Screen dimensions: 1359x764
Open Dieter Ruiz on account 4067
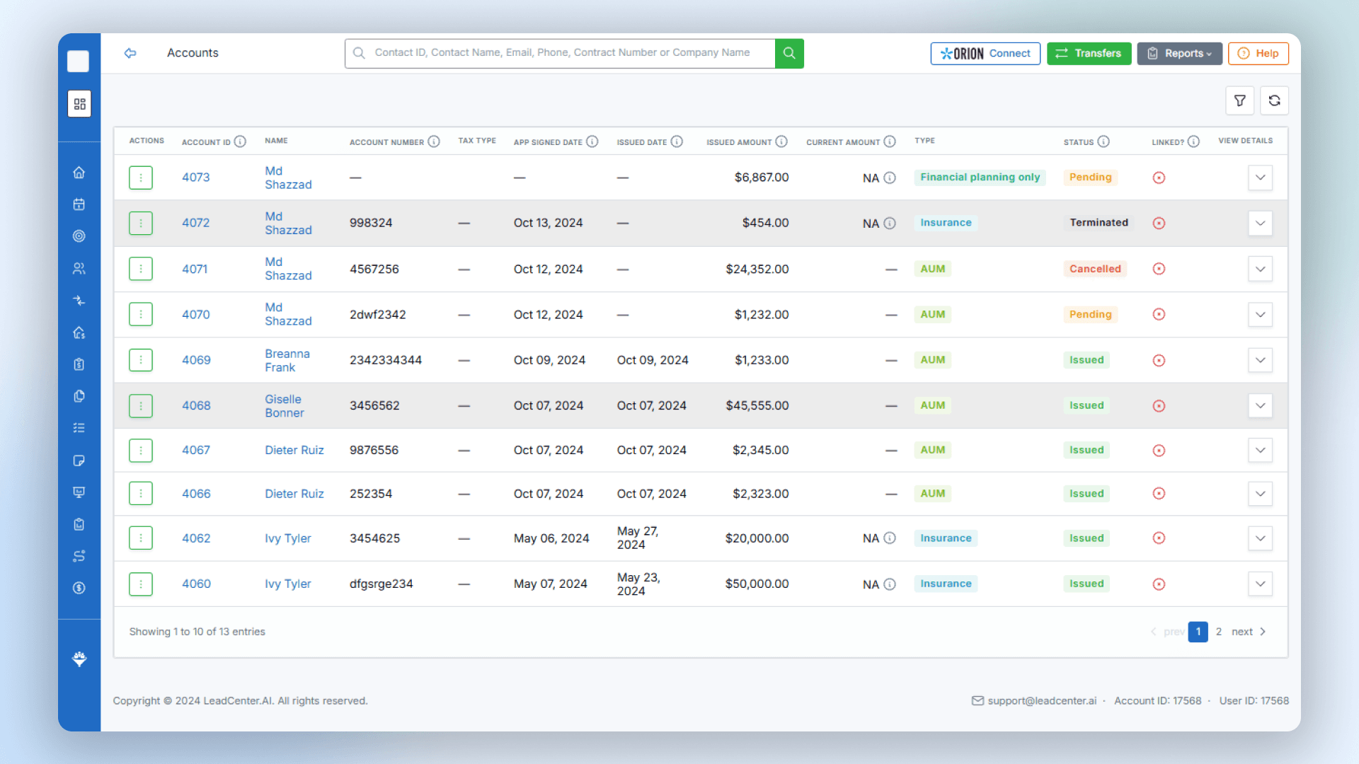click(x=294, y=450)
